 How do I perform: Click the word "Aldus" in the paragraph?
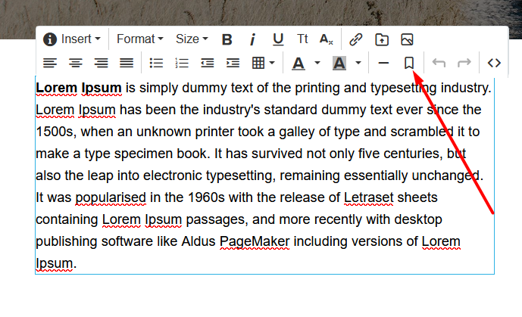coord(198,241)
